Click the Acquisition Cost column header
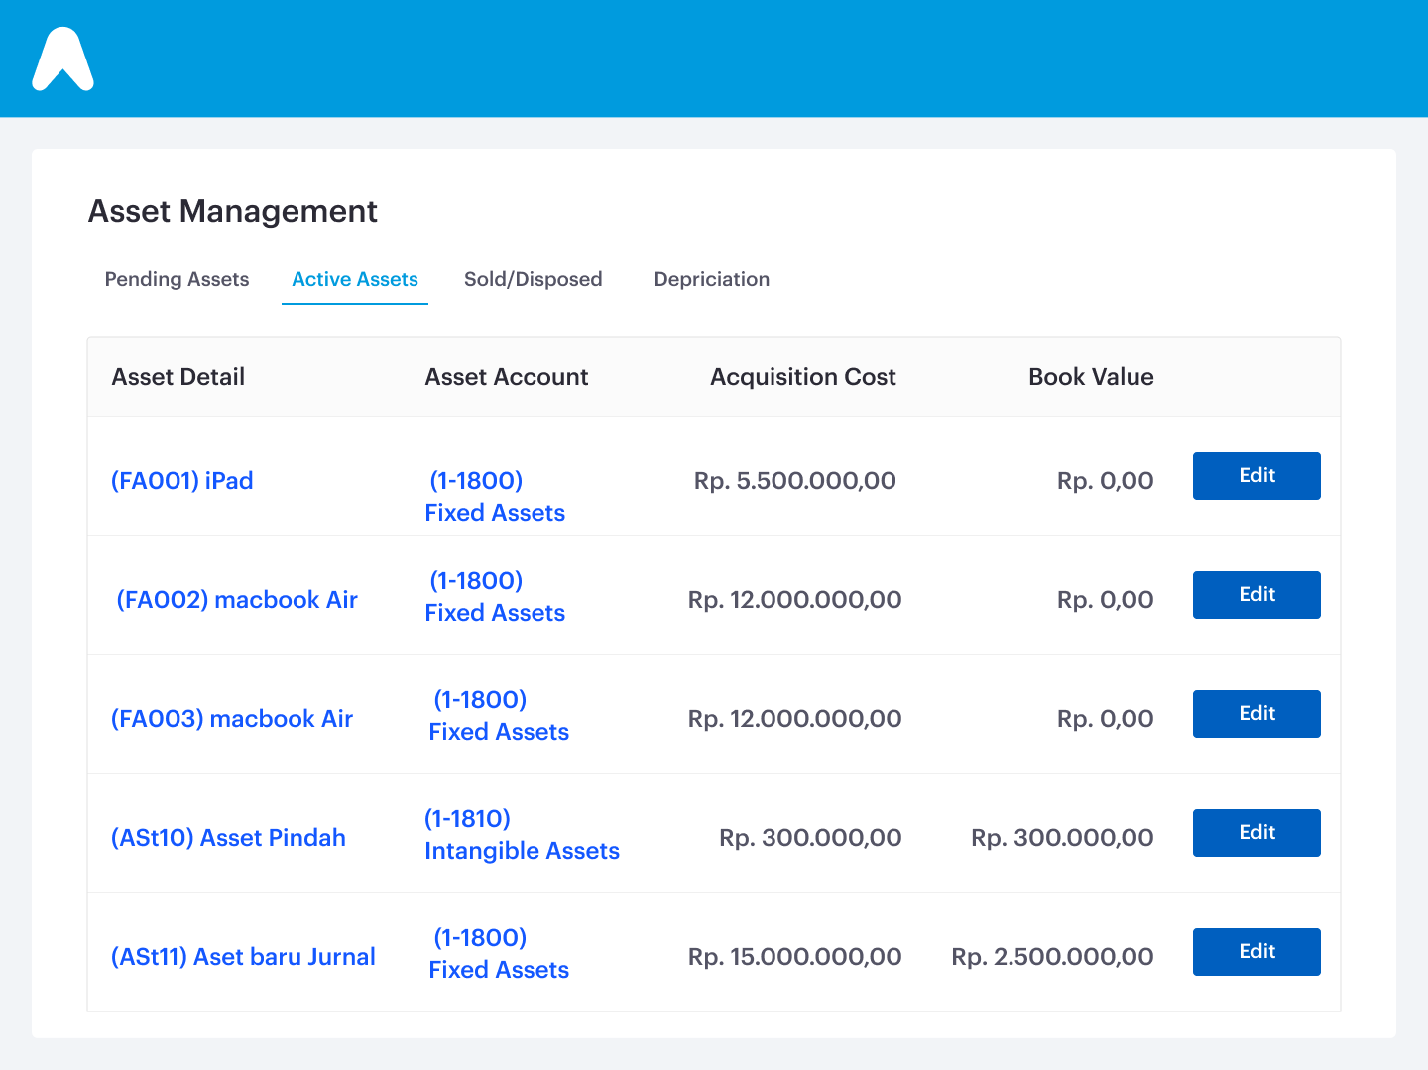 (803, 377)
